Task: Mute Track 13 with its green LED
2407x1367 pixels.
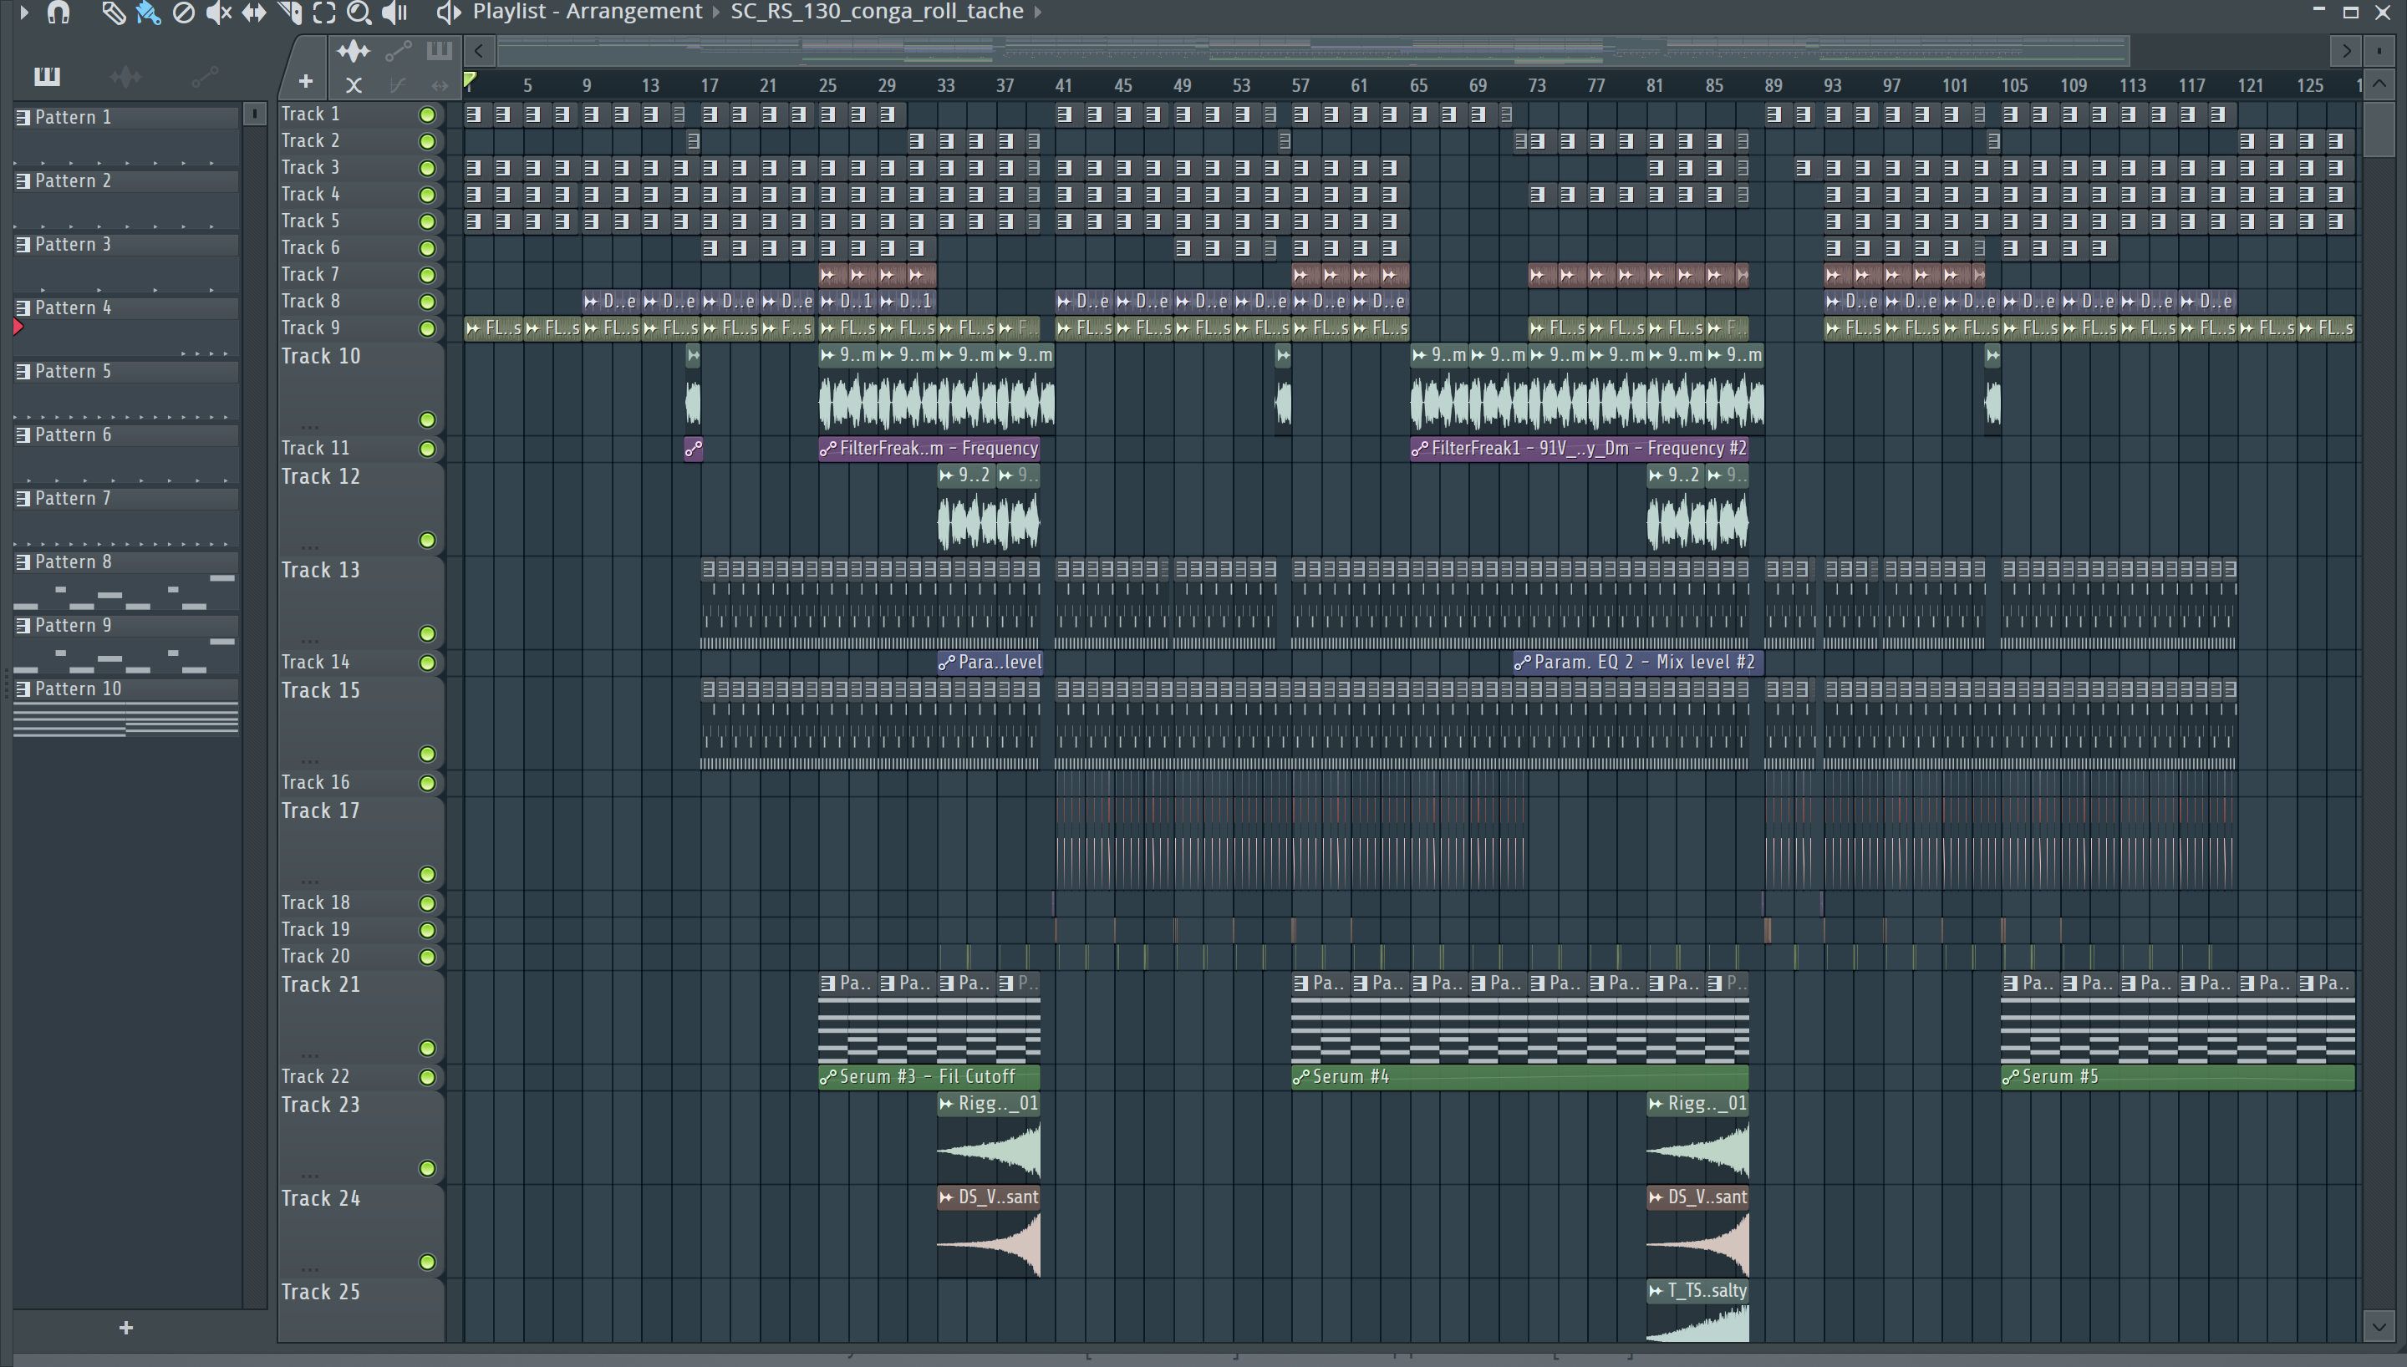Action: (427, 633)
